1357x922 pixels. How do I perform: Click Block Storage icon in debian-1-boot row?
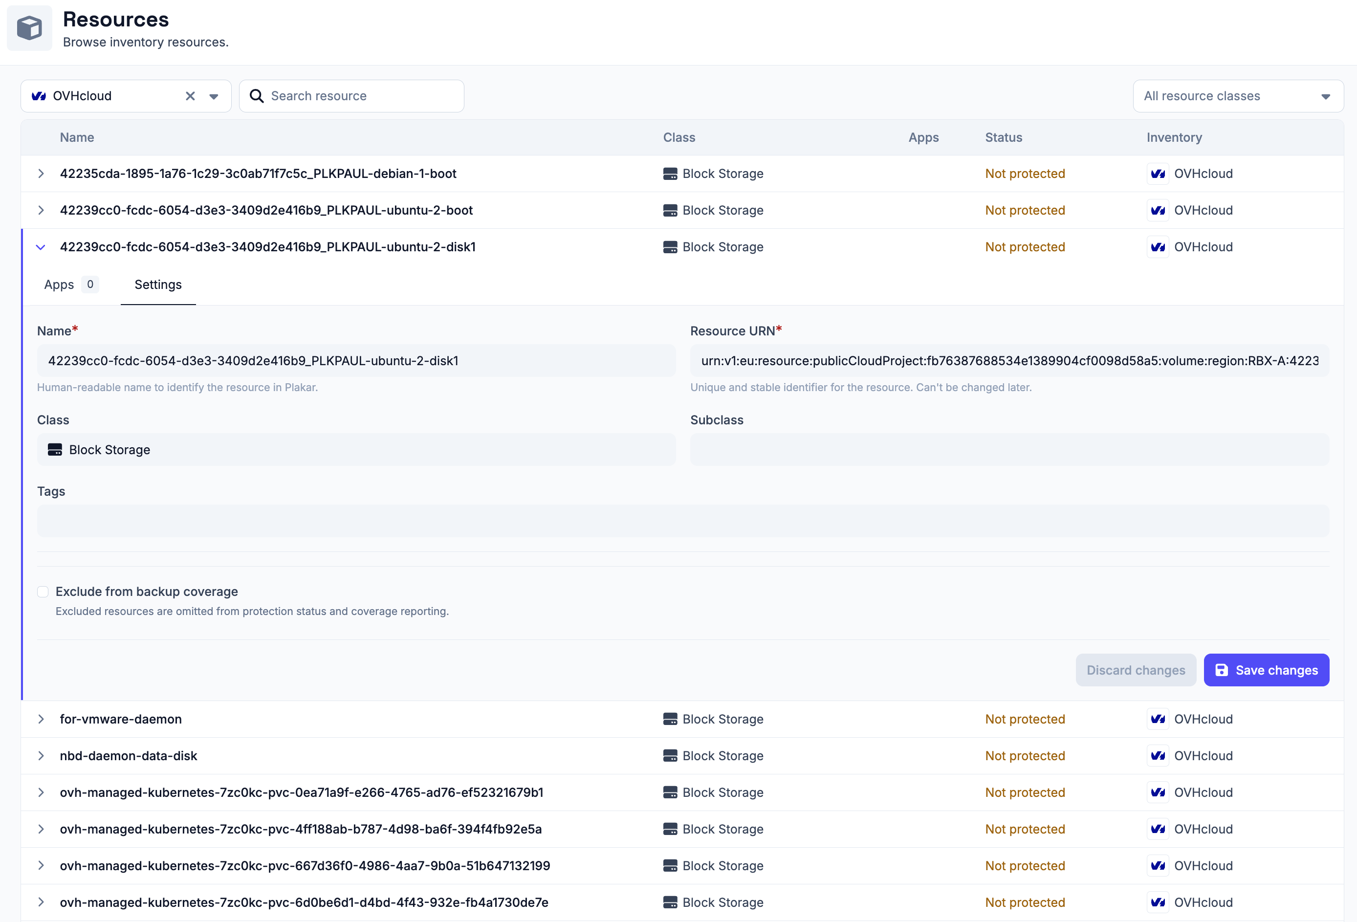click(670, 174)
